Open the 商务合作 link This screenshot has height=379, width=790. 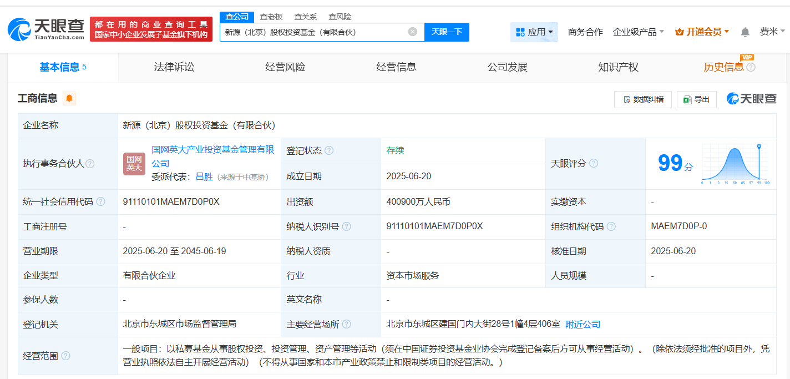pos(585,32)
